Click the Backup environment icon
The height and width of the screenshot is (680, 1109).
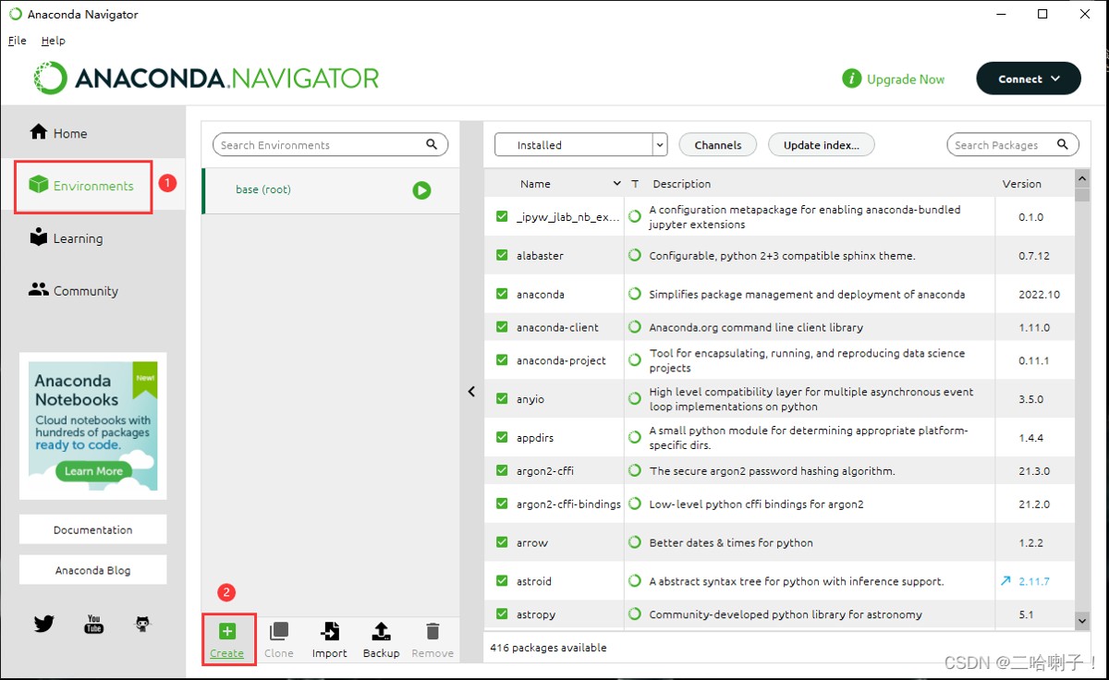click(x=381, y=632)
